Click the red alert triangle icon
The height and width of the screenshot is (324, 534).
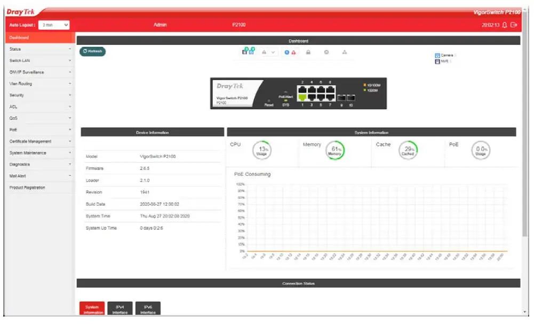[x=293, y=52]
